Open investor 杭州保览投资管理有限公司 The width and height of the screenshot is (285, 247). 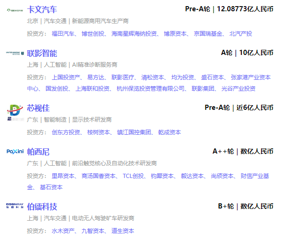tap(150, 89)
